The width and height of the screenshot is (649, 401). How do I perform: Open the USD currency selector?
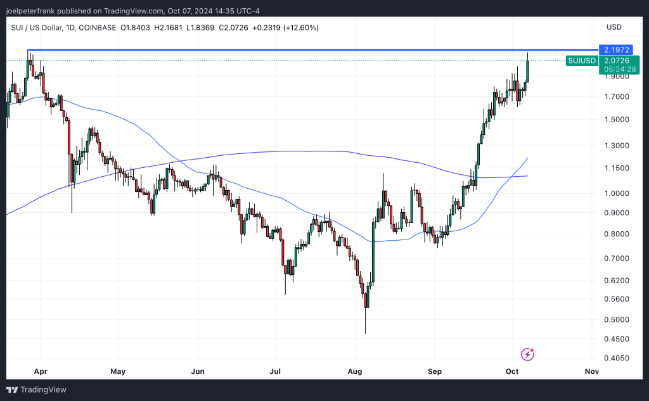coord(614,27)
